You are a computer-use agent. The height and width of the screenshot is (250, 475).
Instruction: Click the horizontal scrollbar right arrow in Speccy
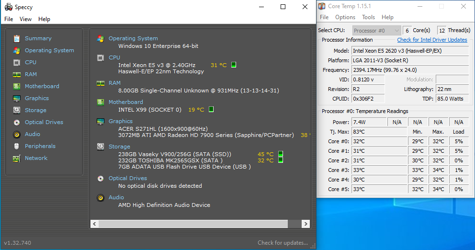coord(305,224)
